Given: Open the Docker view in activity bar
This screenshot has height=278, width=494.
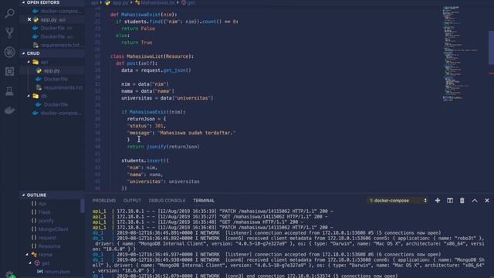Looking at the screenshot, I should (x=9, y=110).
